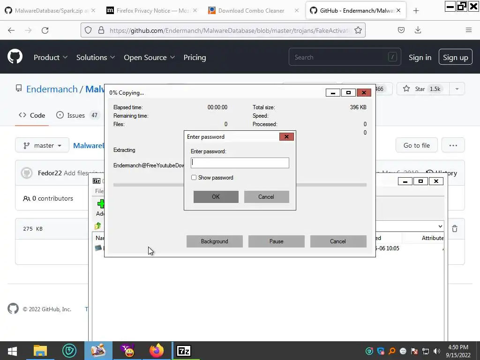Click the GitHub search box
This screenshot has height=360, width=480.
pyautogui.click(x=345, y=57)
